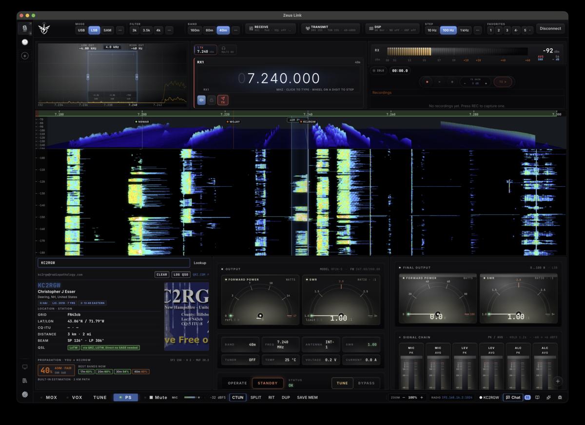Click the clock icon in left sidebar
Screen dimensions: 585x425
[x=25, y=42]
